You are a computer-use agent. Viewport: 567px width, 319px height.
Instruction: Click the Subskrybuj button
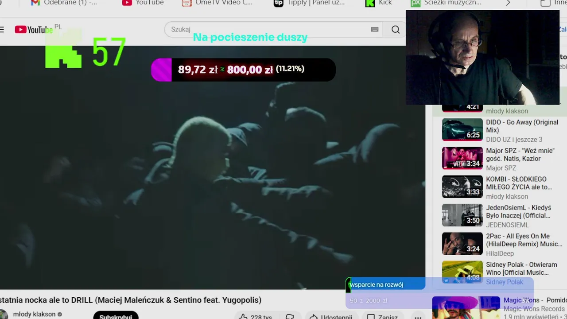116,315
